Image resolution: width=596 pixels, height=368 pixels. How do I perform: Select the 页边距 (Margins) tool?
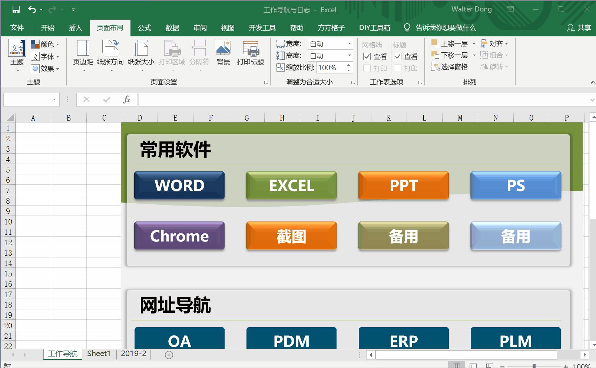tap(82, 56)
